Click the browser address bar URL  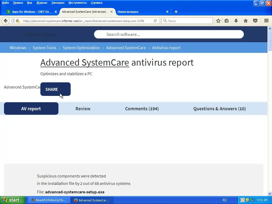click(x=83, y=21)
